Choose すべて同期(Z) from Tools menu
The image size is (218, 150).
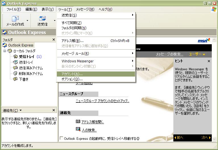coord(96,23)
